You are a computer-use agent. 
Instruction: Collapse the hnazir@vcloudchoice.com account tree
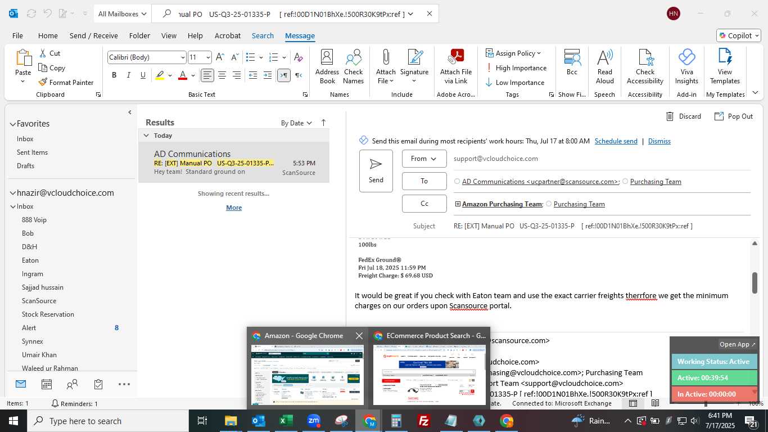(12, 193)
